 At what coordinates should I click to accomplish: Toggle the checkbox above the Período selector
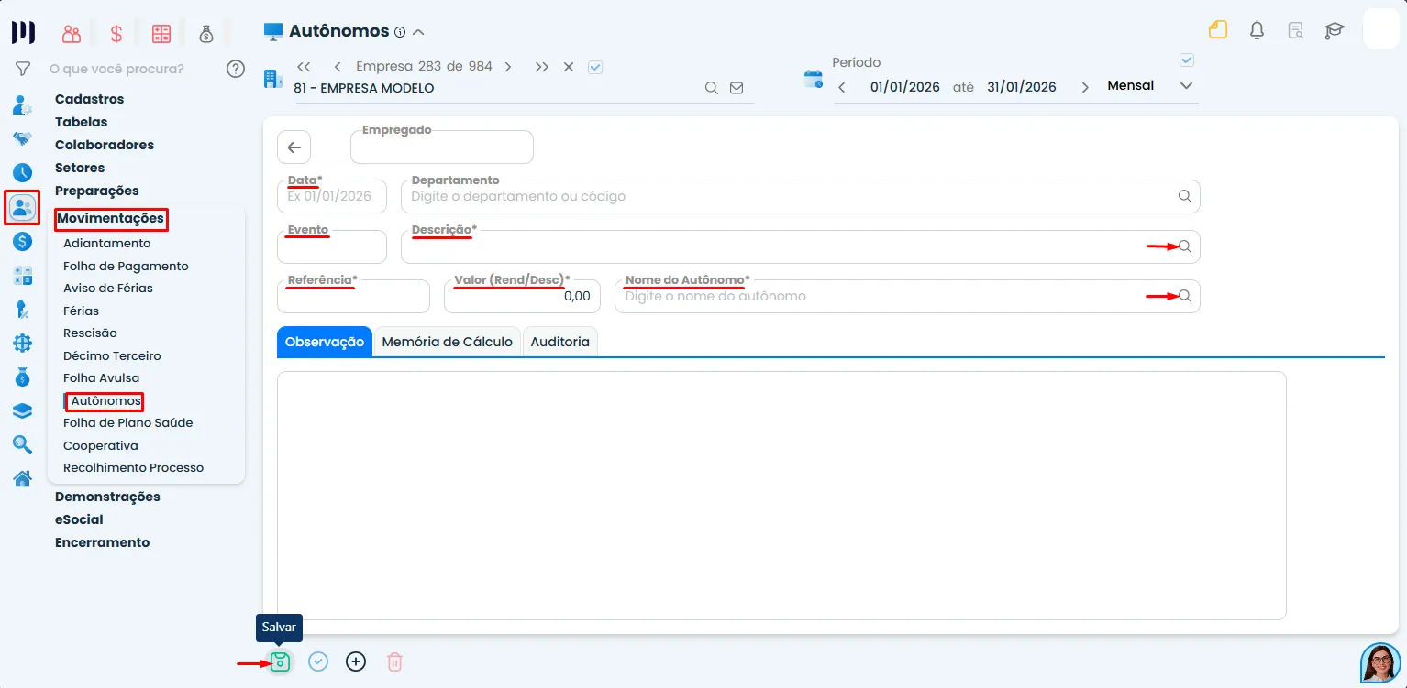click(x=1186, y=60)
